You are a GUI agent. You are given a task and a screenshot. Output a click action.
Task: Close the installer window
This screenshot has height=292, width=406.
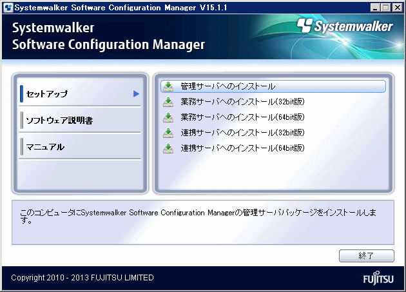tap(397, 8)
